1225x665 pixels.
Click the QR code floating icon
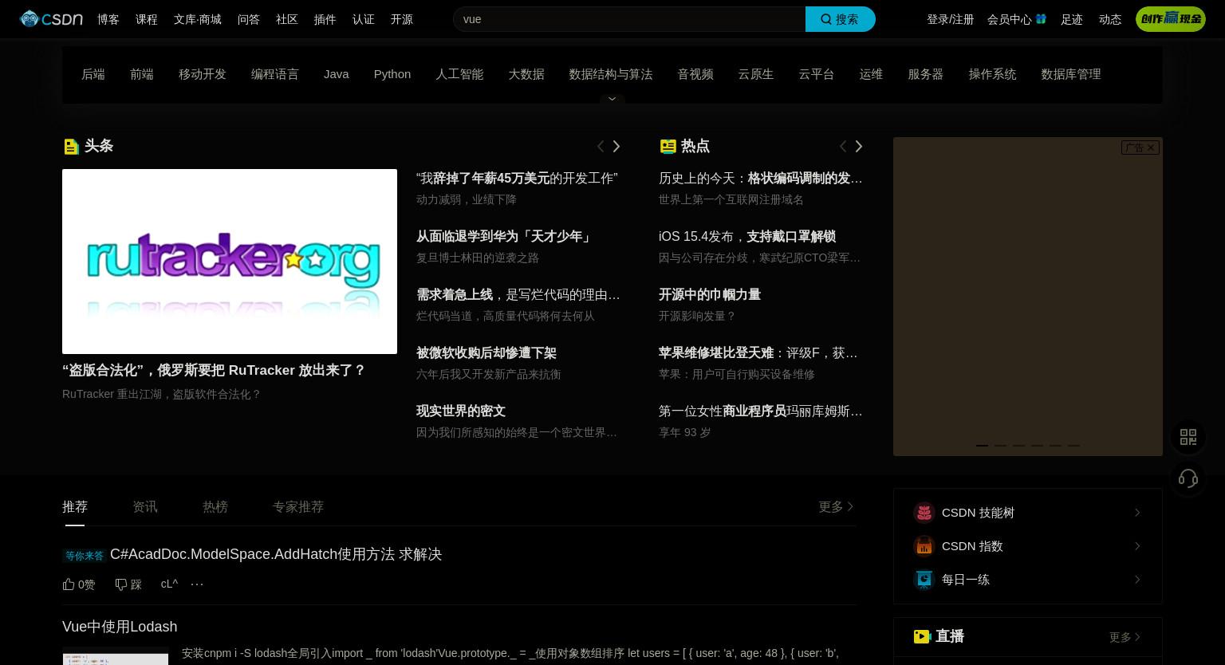[x=1188, y=437]
